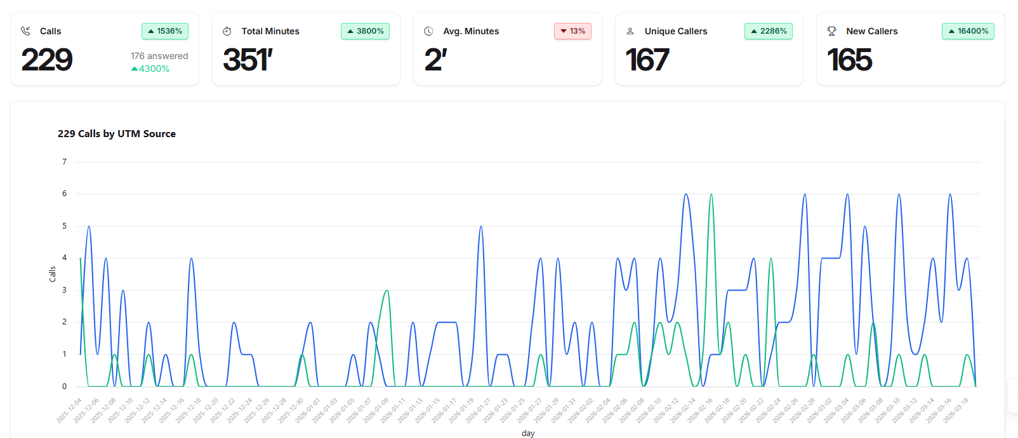The height and width of the screenshot is (438, 1018).
Task: Click the 2026-03-18 date label on x-axis
Action: (x=955, y=410)
